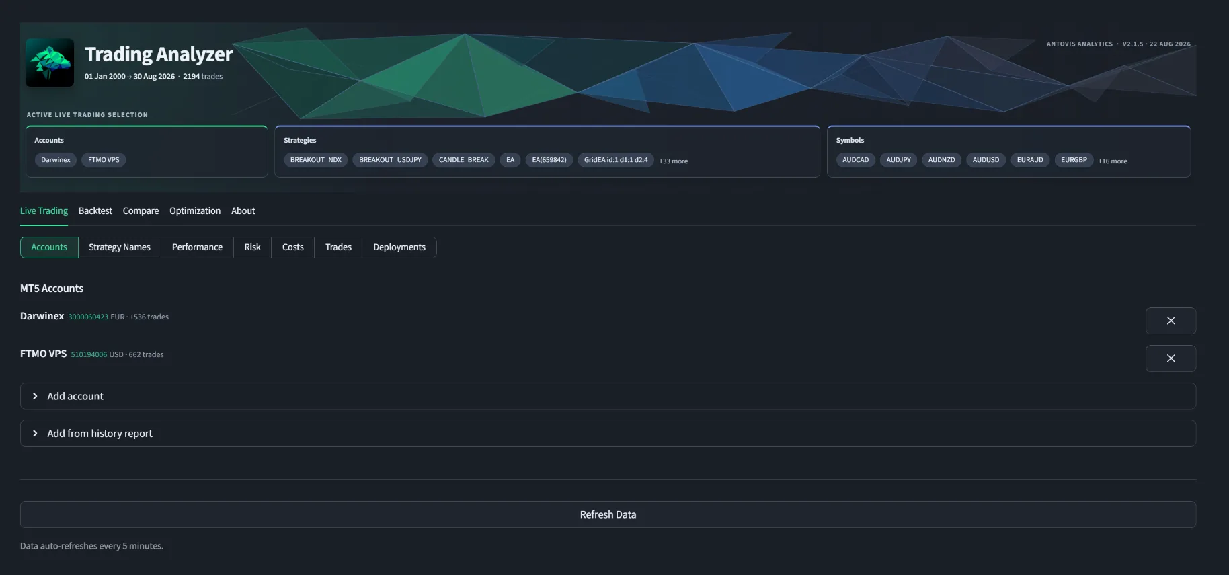
Task: Open the Live Trading tab
Action: click(x=44, y=210)
